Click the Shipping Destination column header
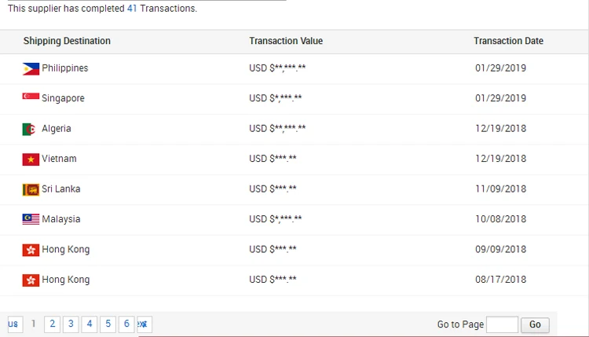Image resolution: width=589 pixels, height=337 pixels. point(67,41)
